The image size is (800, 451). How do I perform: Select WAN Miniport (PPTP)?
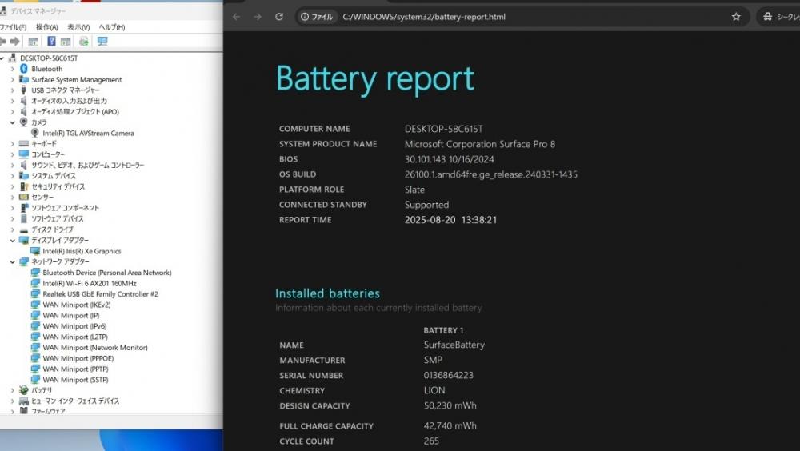[x=75, y=369]
